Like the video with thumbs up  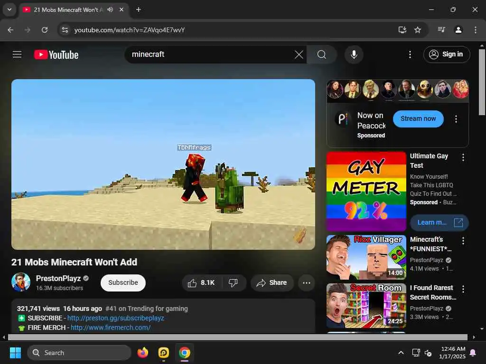(x=201, y=282)
